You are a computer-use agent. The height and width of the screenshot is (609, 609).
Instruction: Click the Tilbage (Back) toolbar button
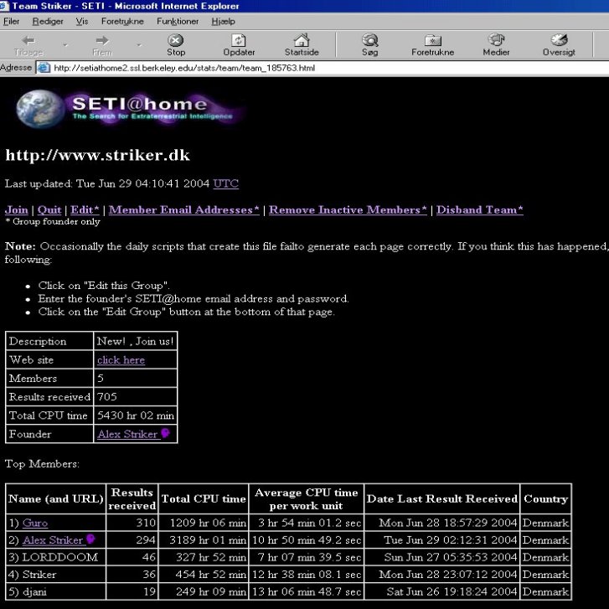tap(28, 44)
